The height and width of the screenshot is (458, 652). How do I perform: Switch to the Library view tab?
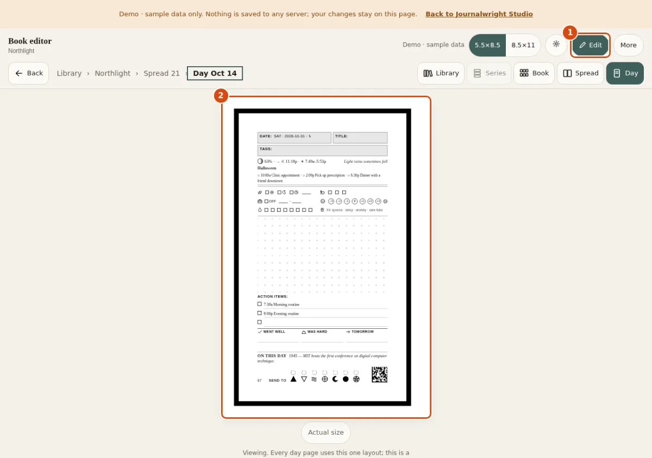pos(441,73)
